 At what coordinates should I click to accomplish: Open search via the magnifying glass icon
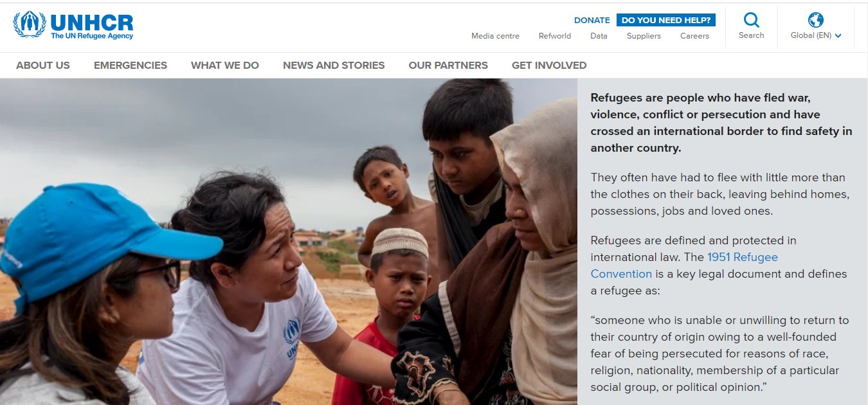pyautogui.click(x=751, y=20)
